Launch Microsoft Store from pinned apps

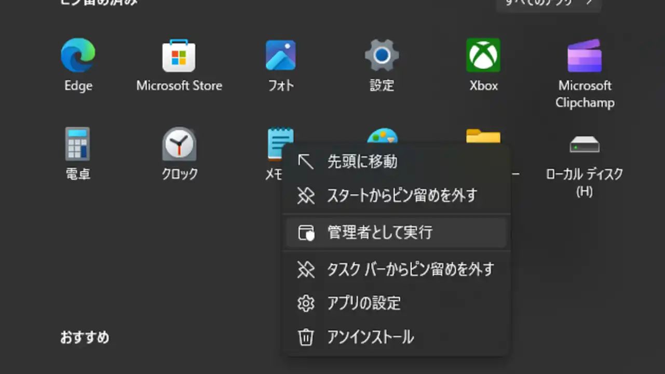pyautogui.click(x=179, y=55)
